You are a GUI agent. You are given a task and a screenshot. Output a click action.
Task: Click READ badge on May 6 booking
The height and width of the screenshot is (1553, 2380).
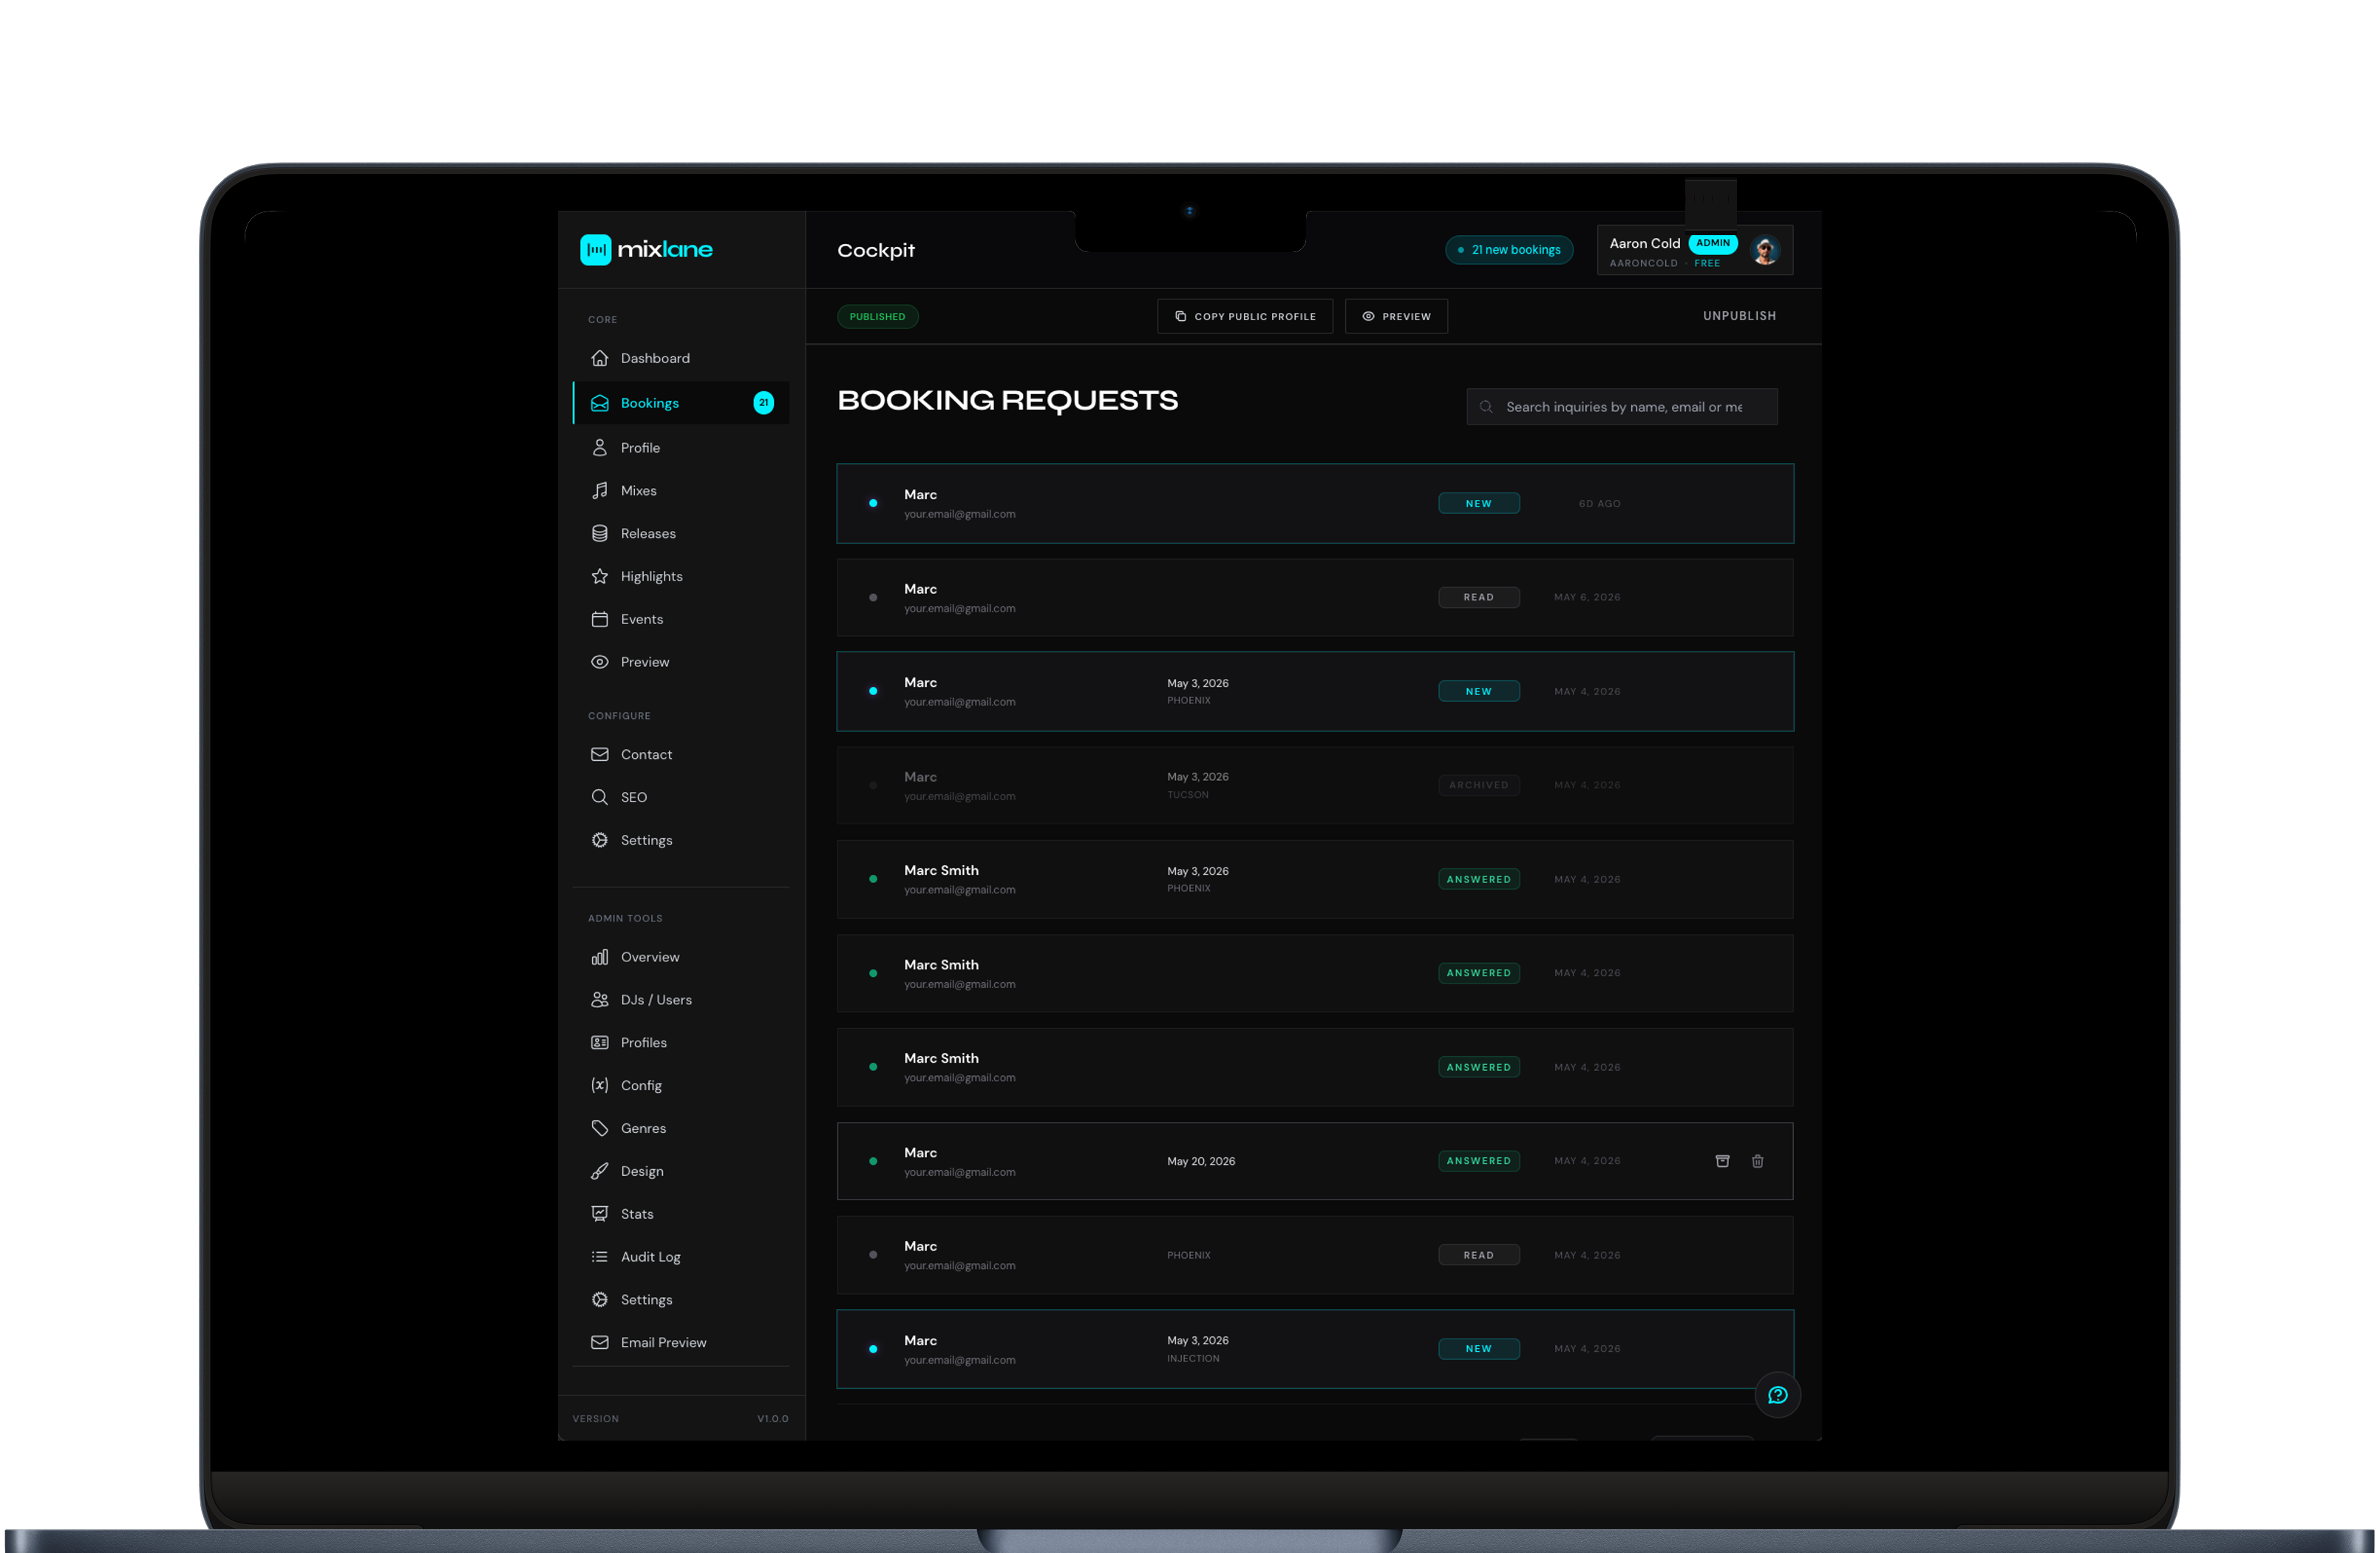pos(1479,598)
